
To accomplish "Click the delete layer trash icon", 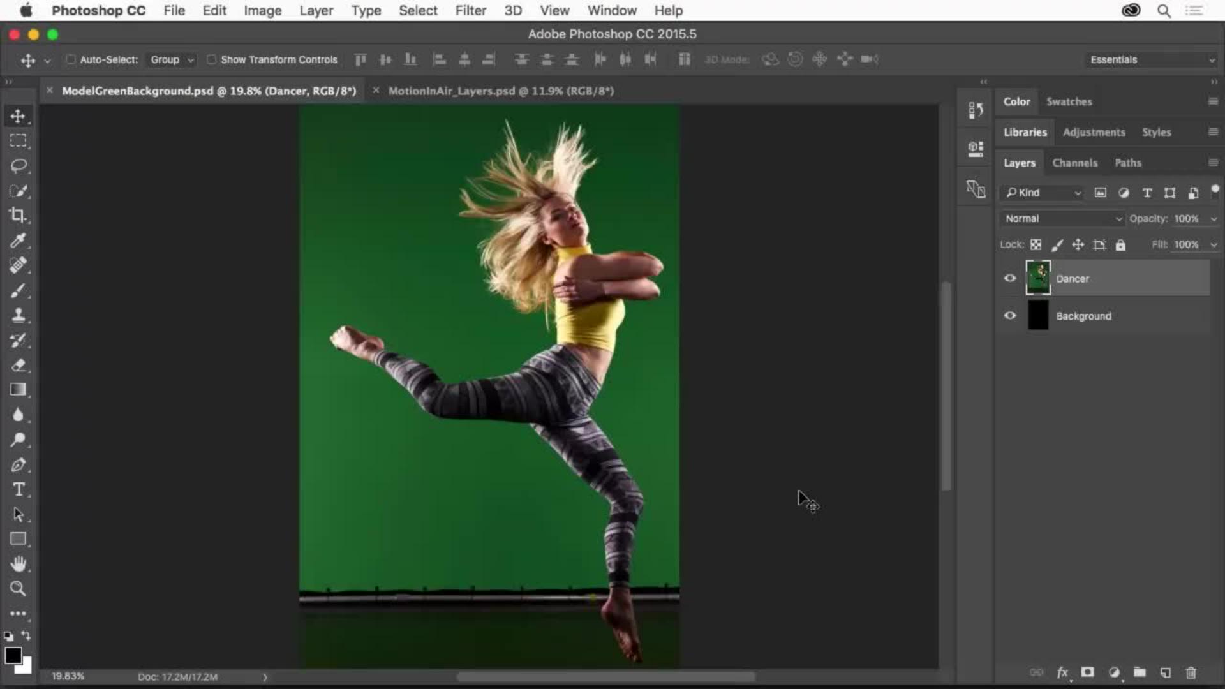I will point(1191,672).
